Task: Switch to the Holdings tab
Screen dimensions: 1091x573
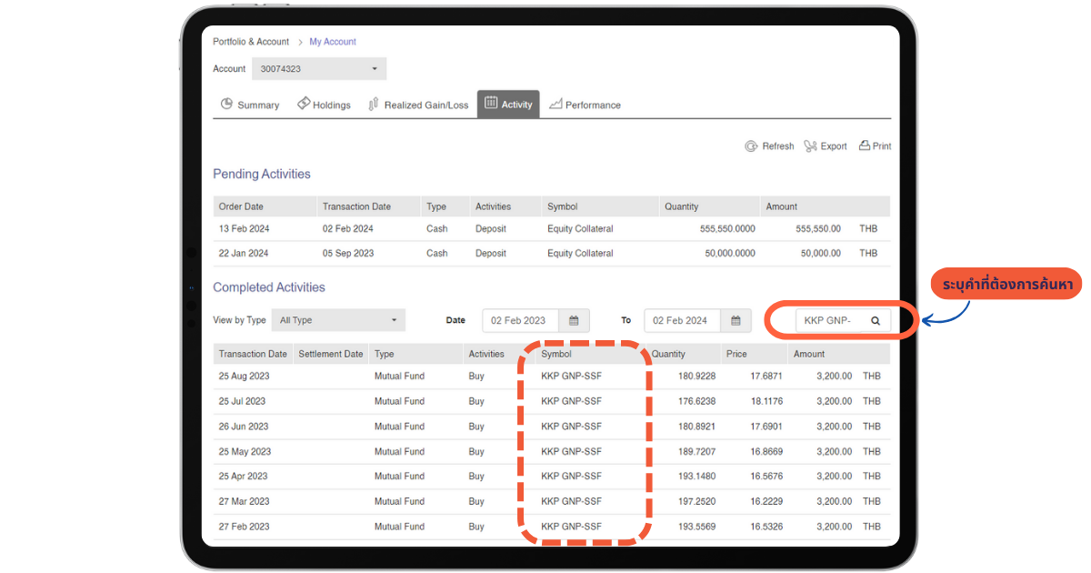Action: tap(324, 105)
